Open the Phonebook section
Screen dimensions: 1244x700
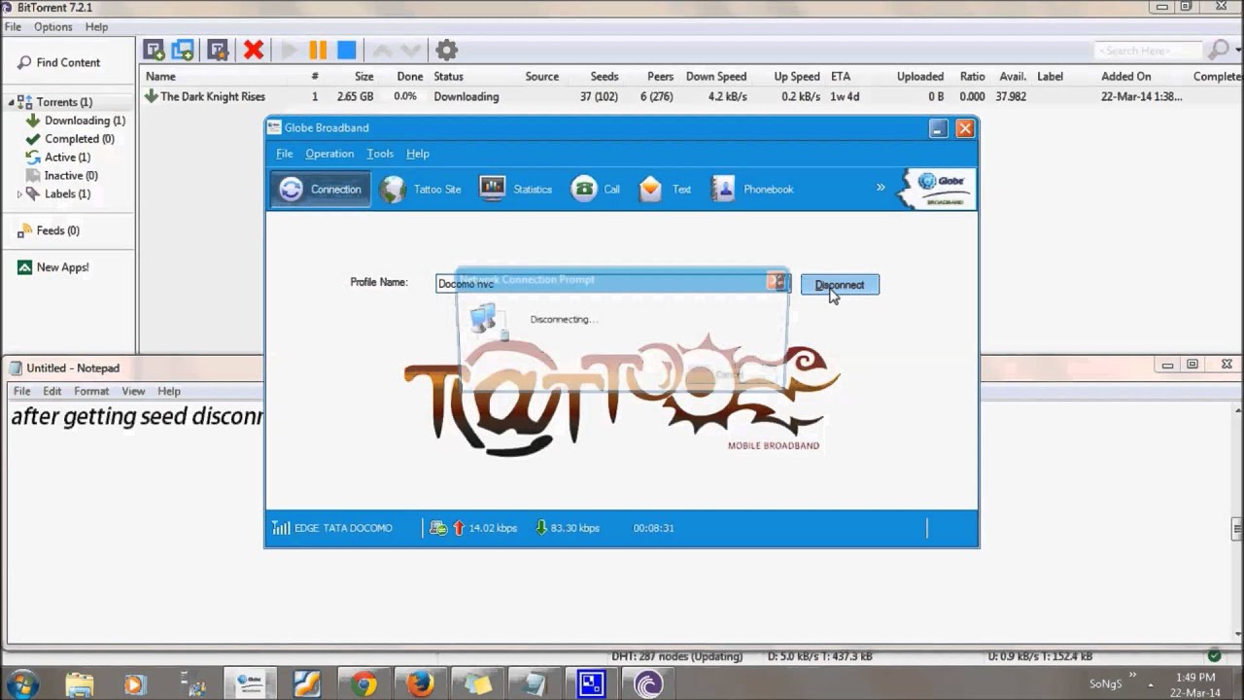tap(753, 190)
